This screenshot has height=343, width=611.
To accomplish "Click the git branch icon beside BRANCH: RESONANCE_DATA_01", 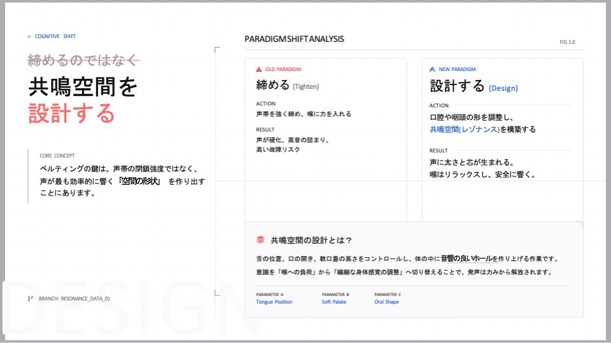I will coord(30,298).
